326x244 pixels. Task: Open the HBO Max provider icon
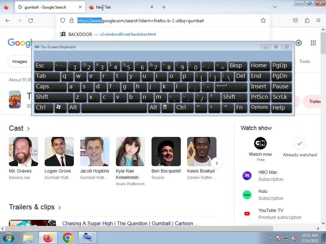247,175
